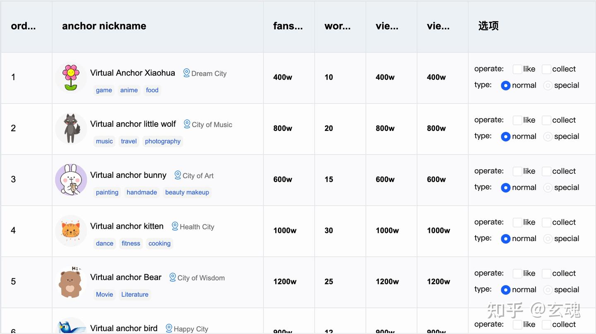Screen dimensions: 596x334
Task: Click the orange kitten avatar
Action: pyautogui.click(x=71, y=230)
